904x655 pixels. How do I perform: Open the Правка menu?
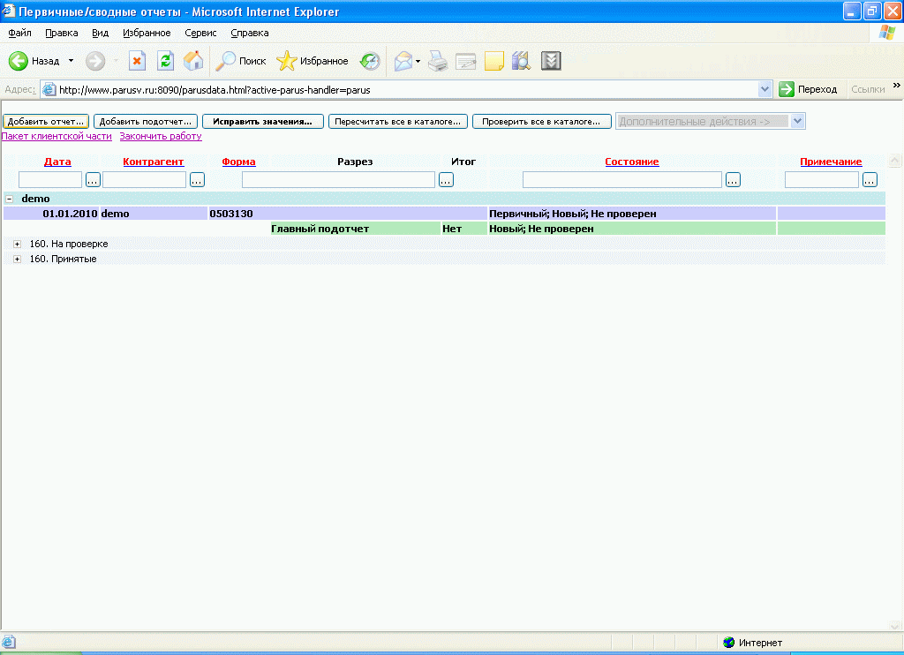pos(62,33)
